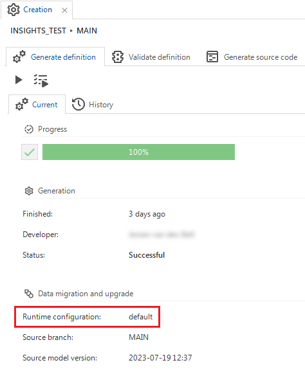Open the Generate definition tab

(55, 57)
